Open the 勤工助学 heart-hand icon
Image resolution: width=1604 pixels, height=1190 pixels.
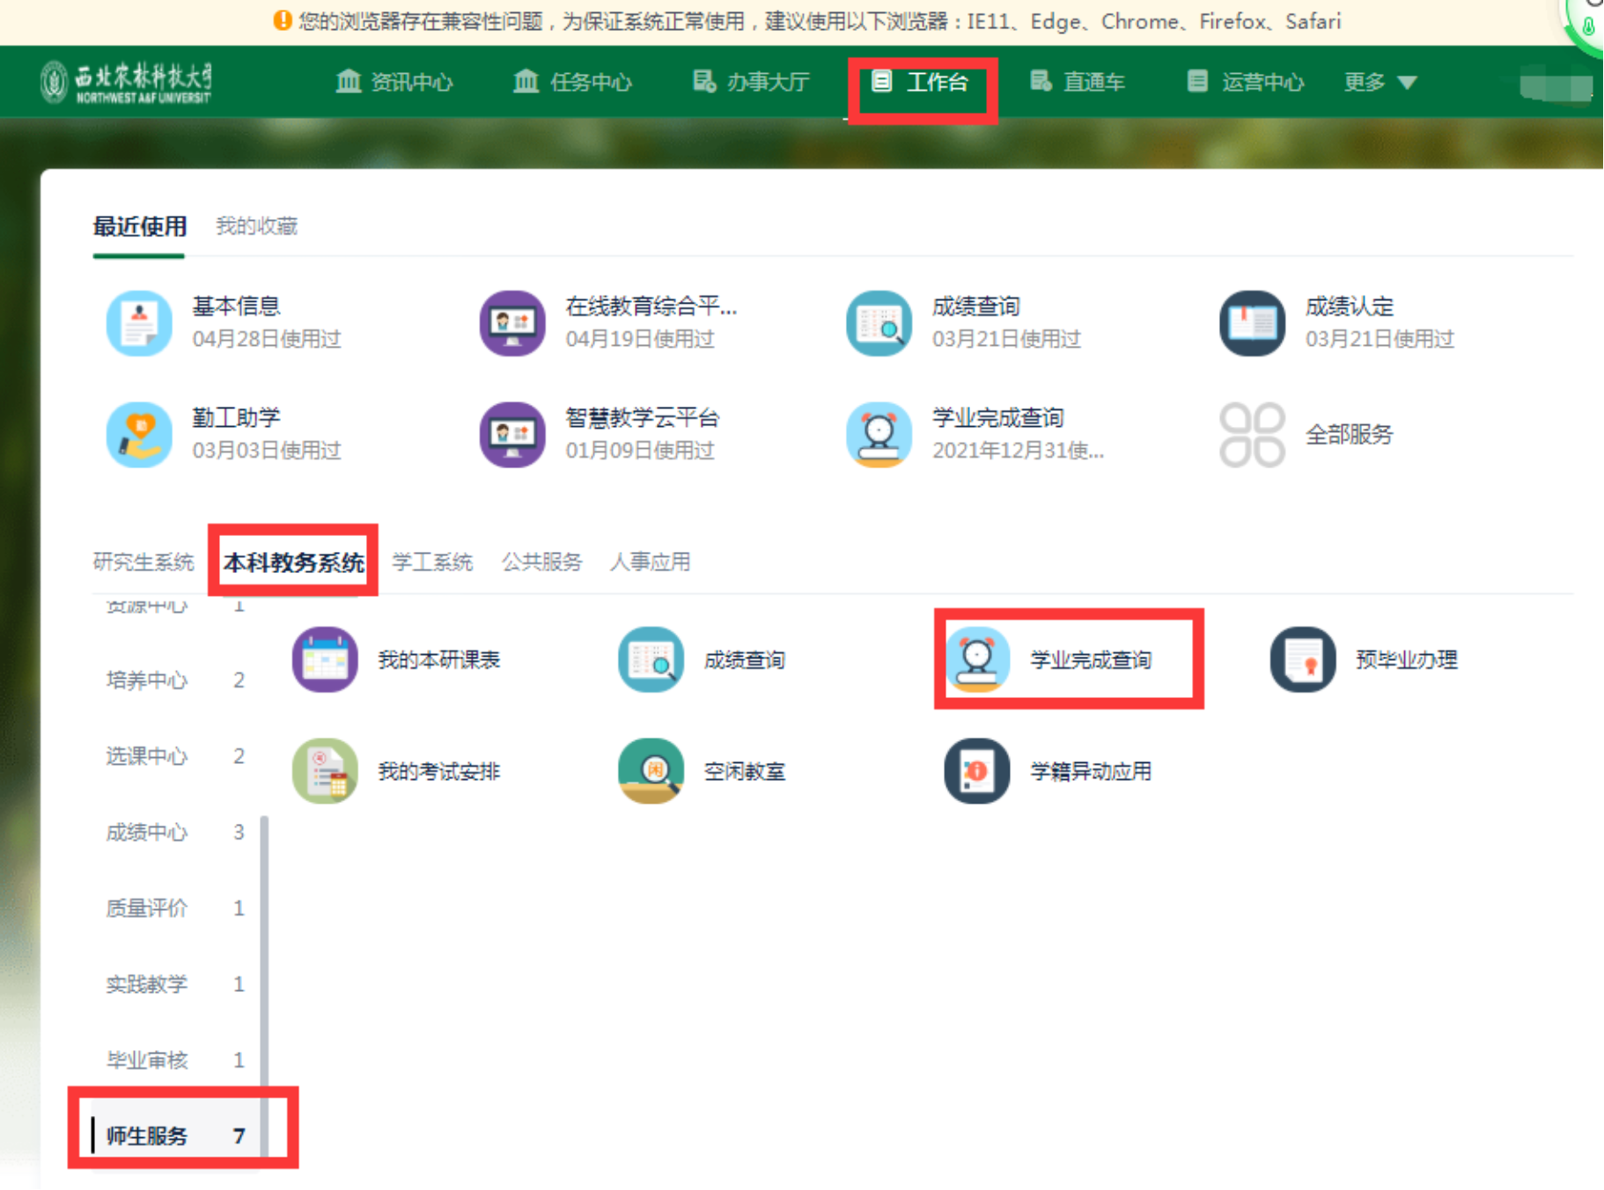(139, 435)
